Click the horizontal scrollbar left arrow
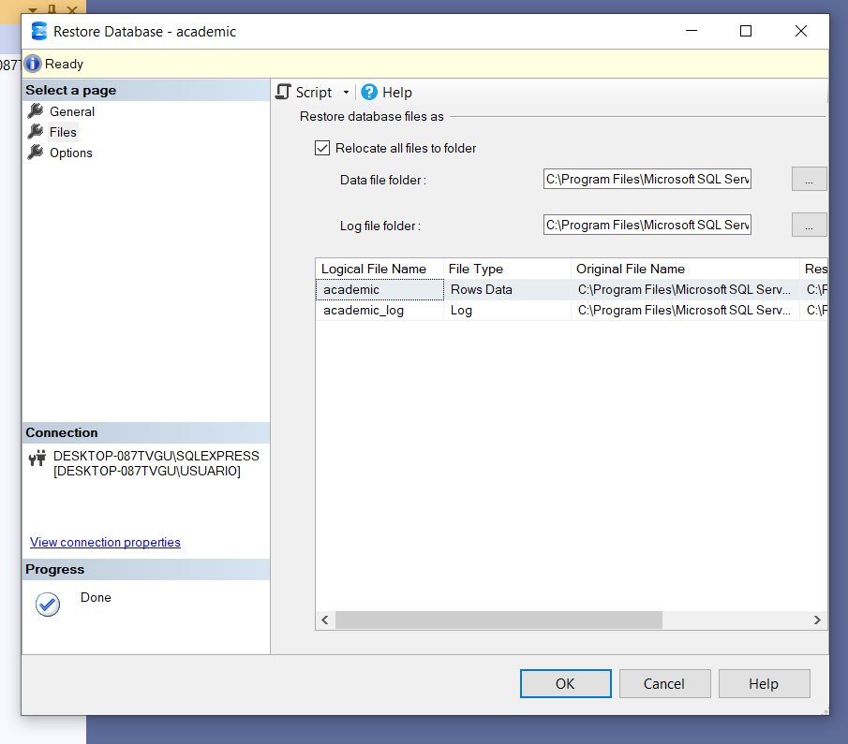The image size is (848, 744). click(325, 620)
